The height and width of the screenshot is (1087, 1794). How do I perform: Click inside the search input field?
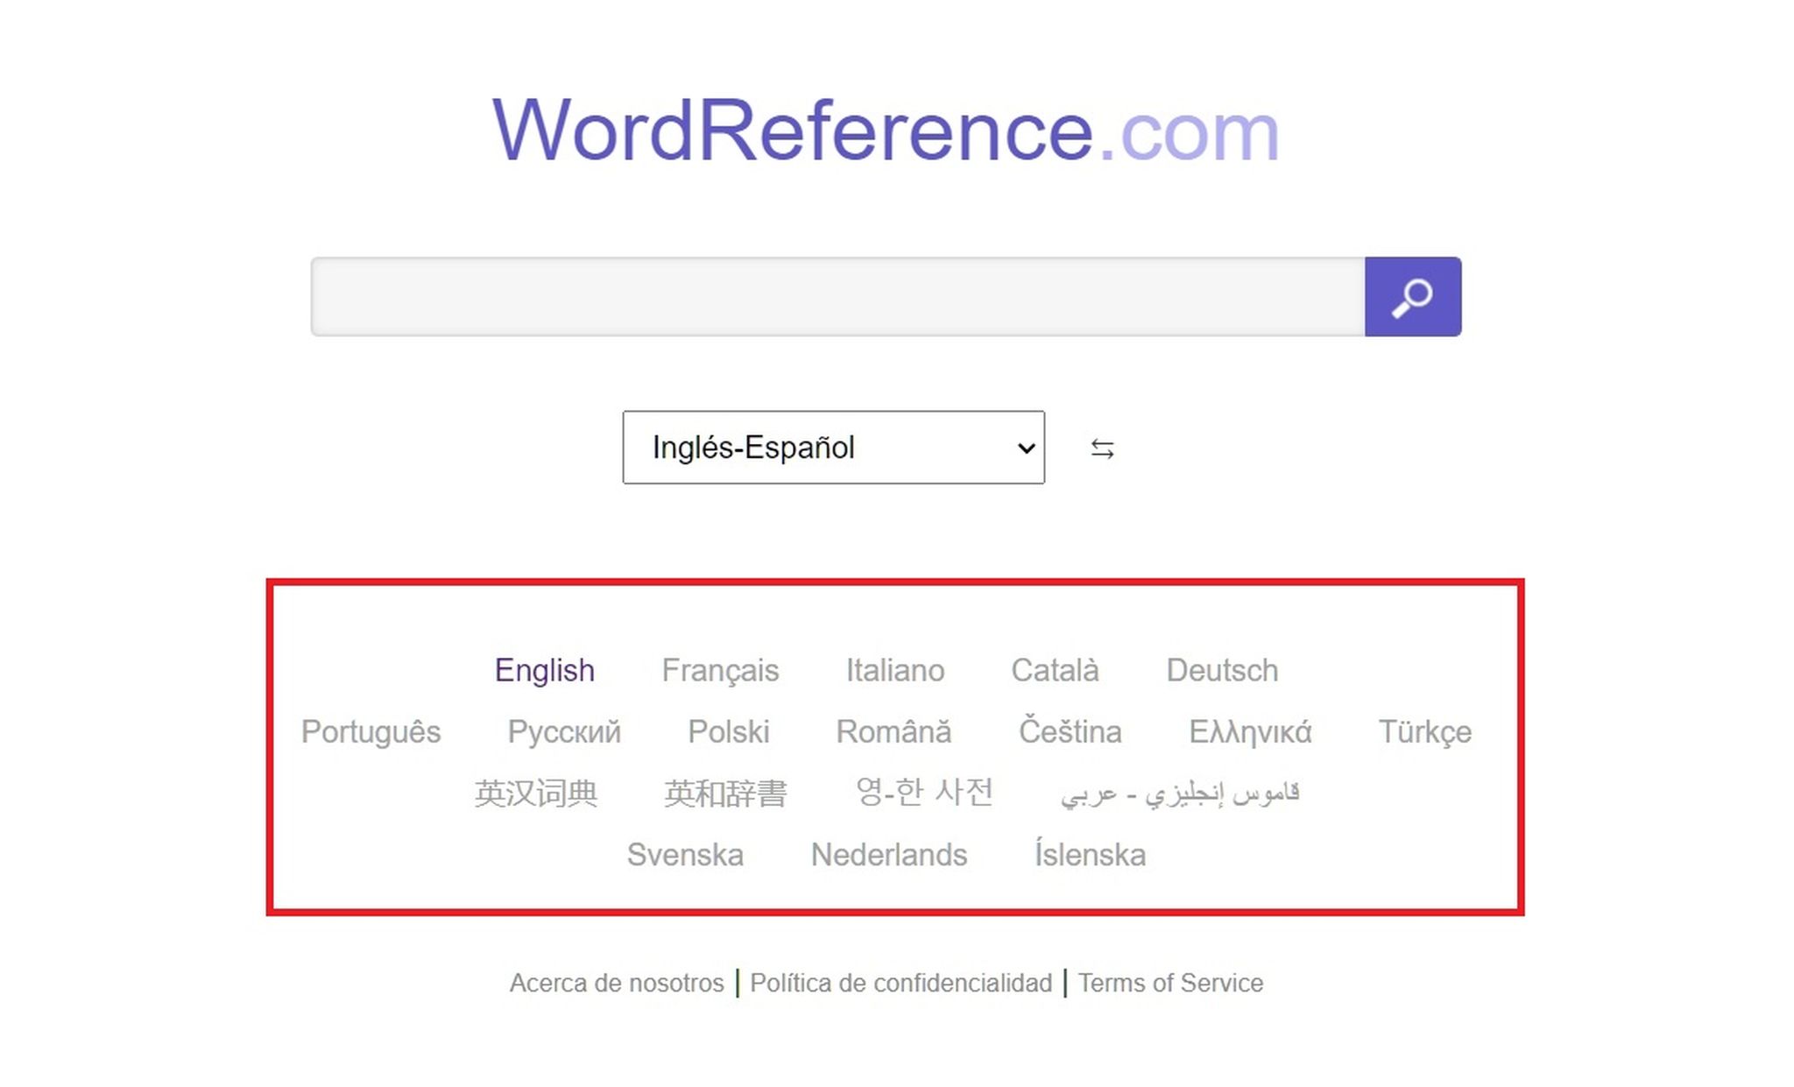tap(832, 296)
